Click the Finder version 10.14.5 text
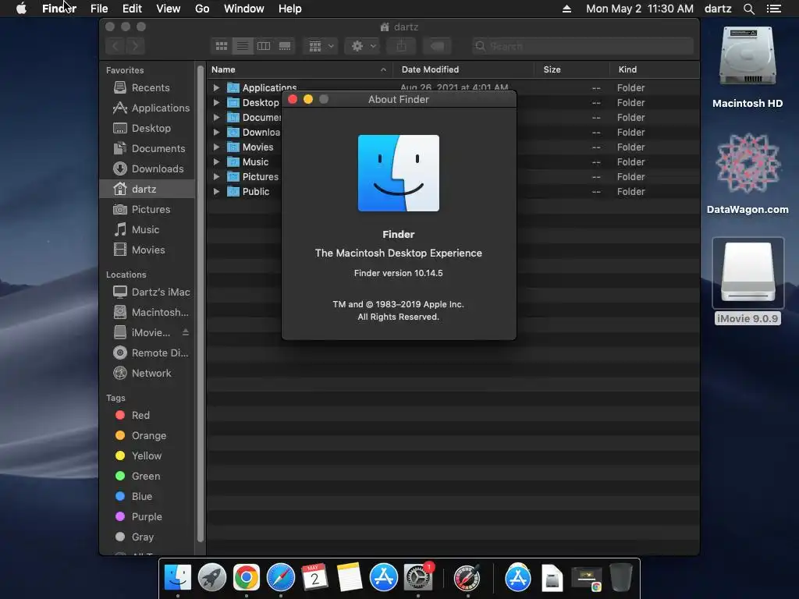Viewport: 799px width, 599px height. point(399,273)
